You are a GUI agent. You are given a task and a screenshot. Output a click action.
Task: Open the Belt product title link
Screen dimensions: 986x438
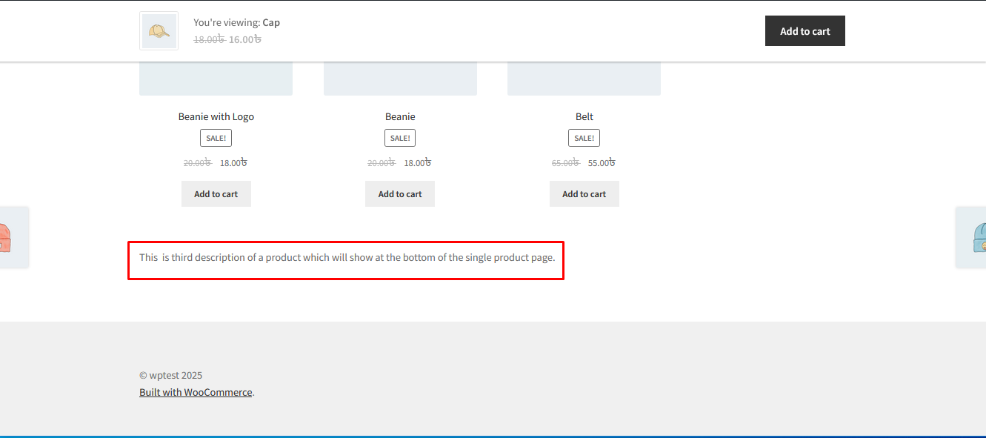tap(584, 116)
